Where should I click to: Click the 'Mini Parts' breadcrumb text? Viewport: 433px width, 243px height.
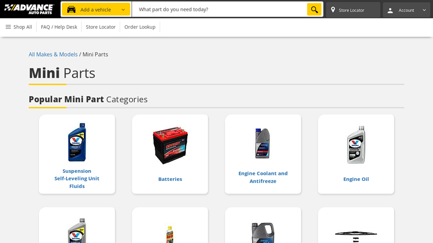point(95,55)
